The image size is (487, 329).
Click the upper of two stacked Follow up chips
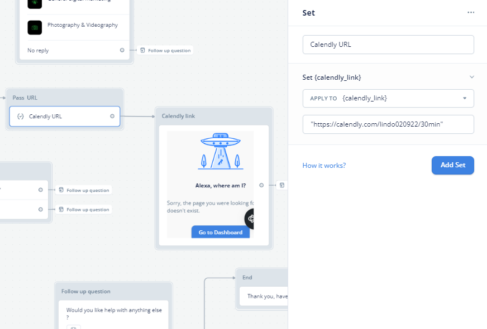[x=84, y=190]
